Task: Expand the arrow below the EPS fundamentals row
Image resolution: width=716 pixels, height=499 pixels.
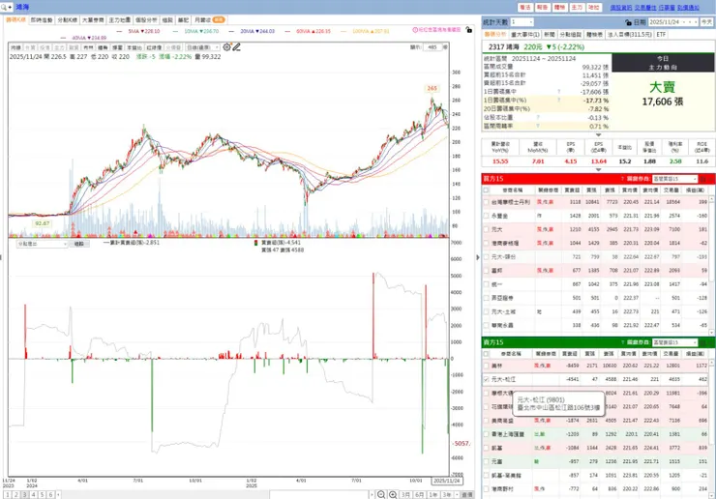Action: tap(598, 169)
